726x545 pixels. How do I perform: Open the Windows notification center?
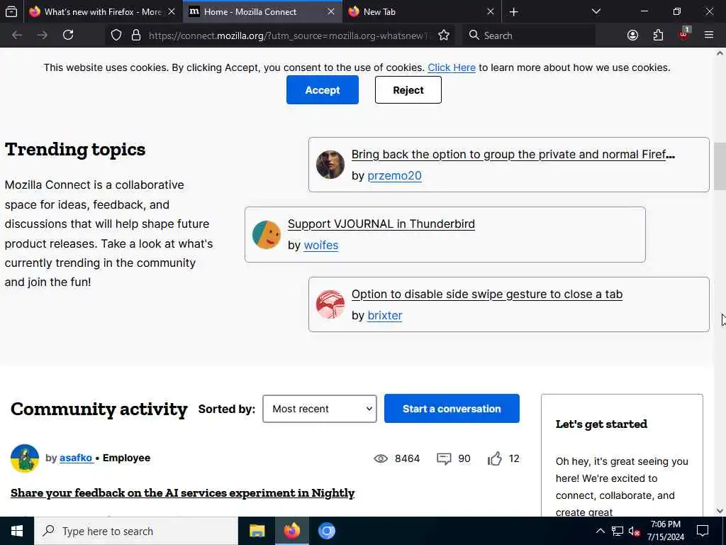point(703,531)
